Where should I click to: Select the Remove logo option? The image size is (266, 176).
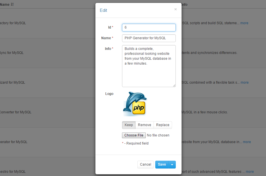pos(144,125)
